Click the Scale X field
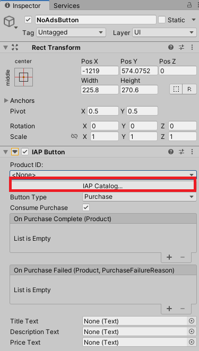Image resolution: width=199 pixels, height=351 pixels. (104, 136)
